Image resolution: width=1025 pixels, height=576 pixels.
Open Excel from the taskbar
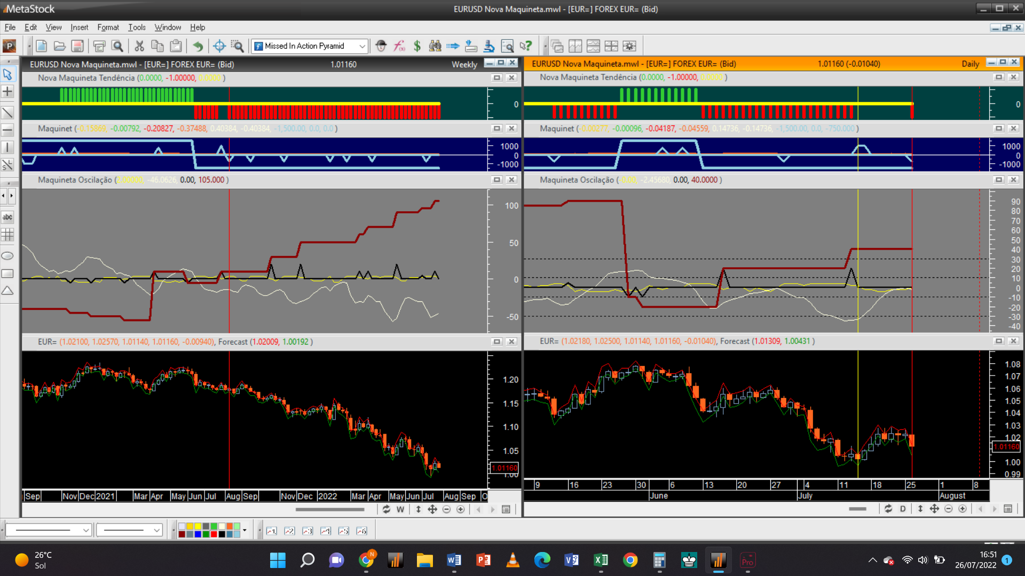601,560
